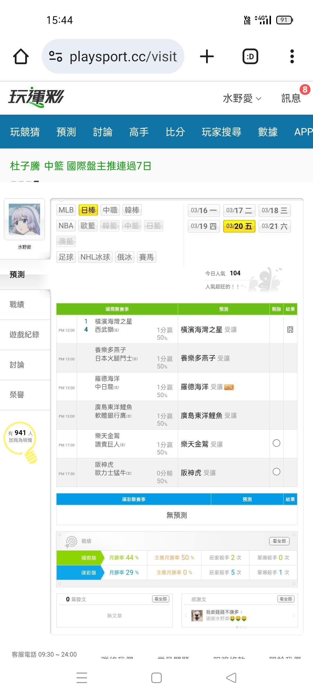Open a new browser tab with plus icon
This screenshot has width=313, height=697.
click(207, 56)
